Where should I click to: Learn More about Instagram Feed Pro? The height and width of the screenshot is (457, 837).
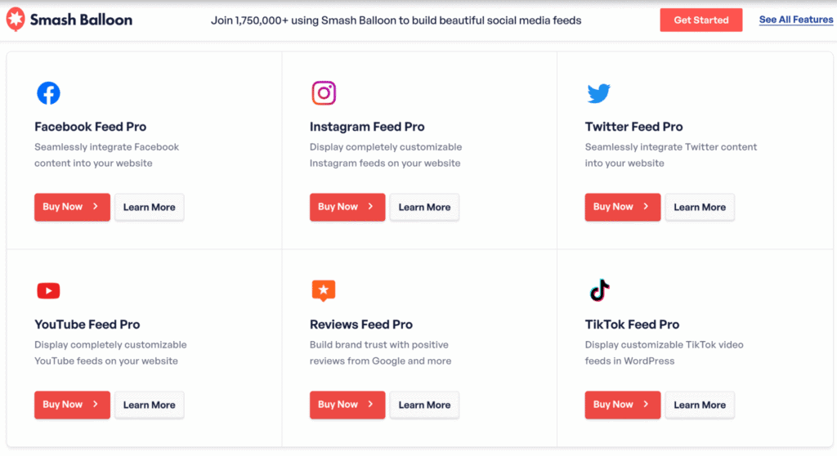(424, 207)
